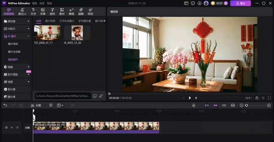Screen dimensions: 274x142
Task: Click the 分割 split scissors tool
Action: coord(36,105)
